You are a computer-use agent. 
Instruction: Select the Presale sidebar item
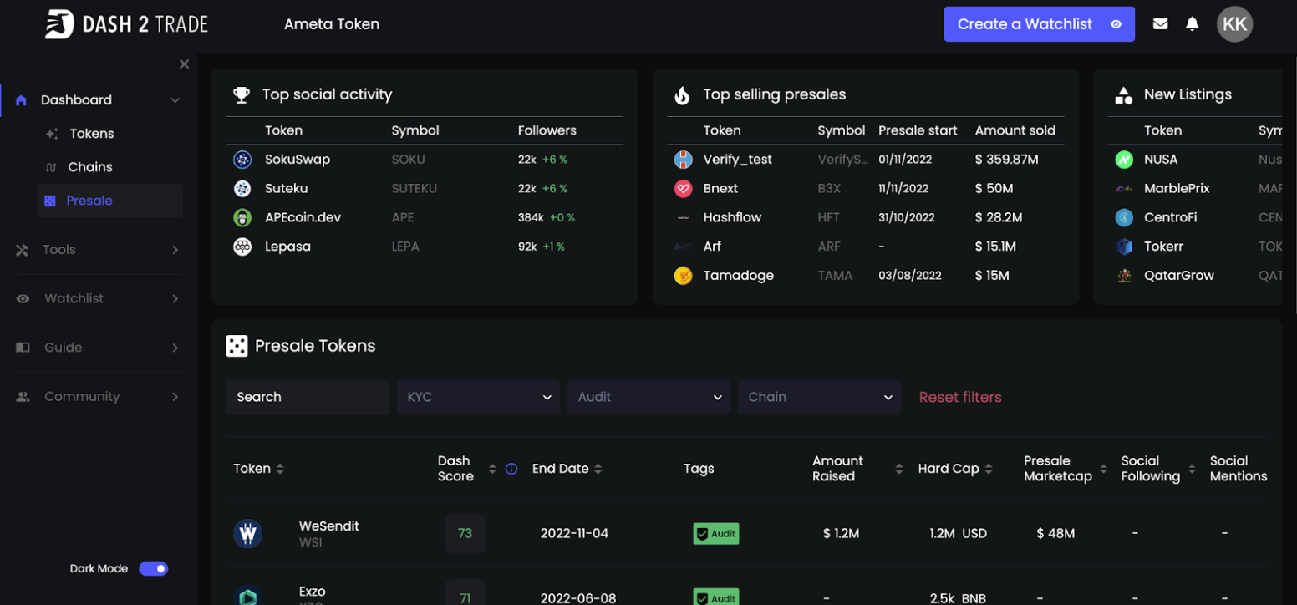click(110, 201)
